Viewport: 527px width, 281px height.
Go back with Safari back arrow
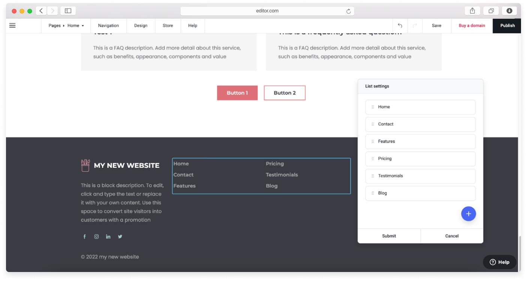[x=41, y=11]
